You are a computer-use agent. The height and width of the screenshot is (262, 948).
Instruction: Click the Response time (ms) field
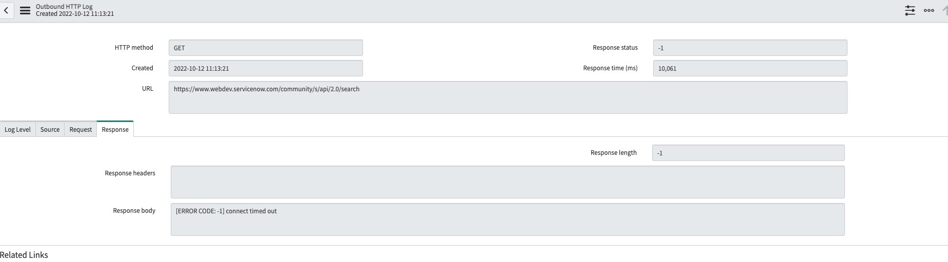tap(750, 68)
